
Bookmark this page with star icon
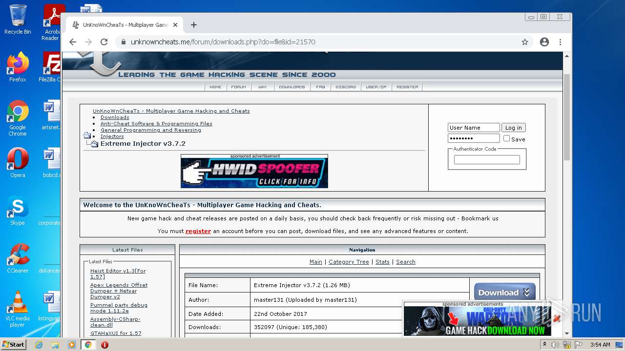pos(525,42)
